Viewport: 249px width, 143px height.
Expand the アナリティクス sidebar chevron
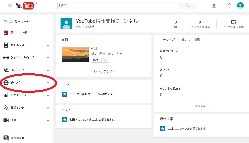pos(48,95)
